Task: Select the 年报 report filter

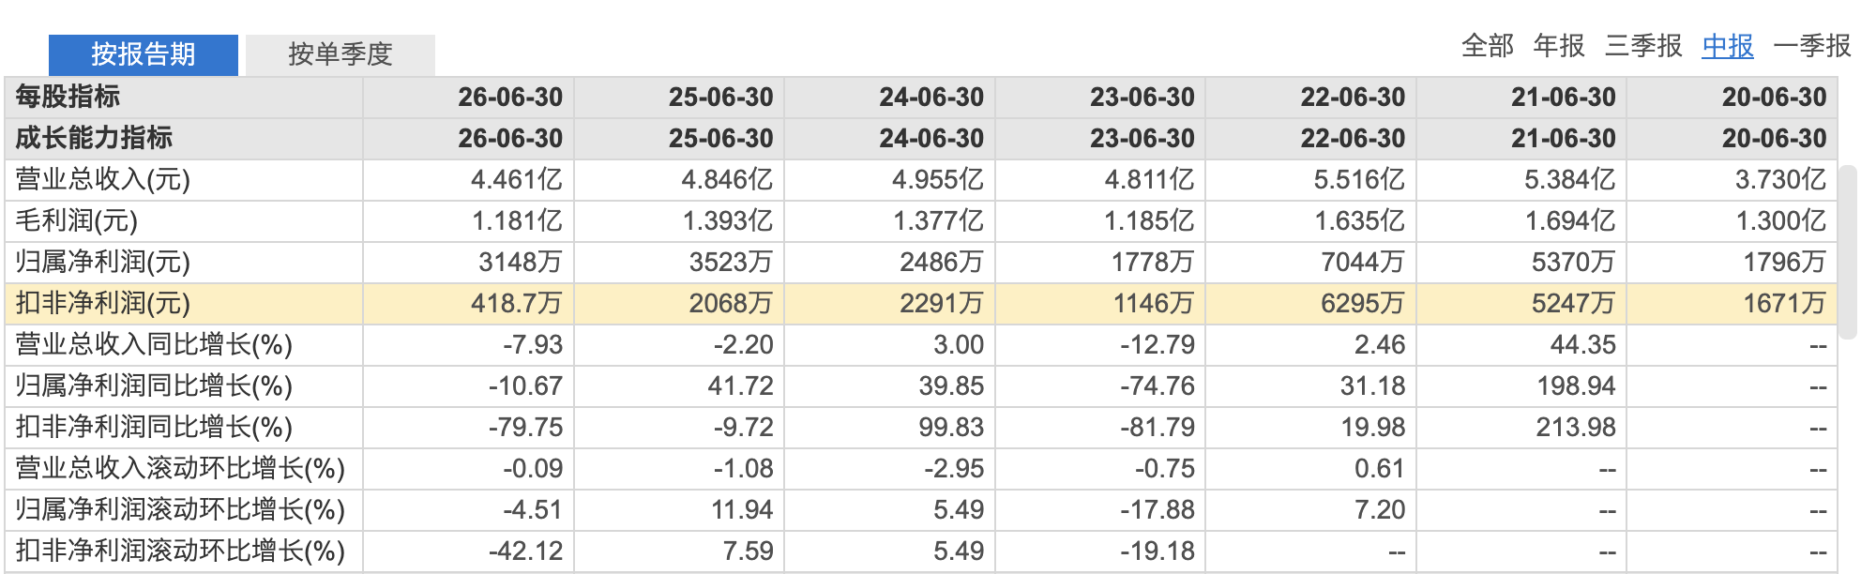Action: point(1559,46)
